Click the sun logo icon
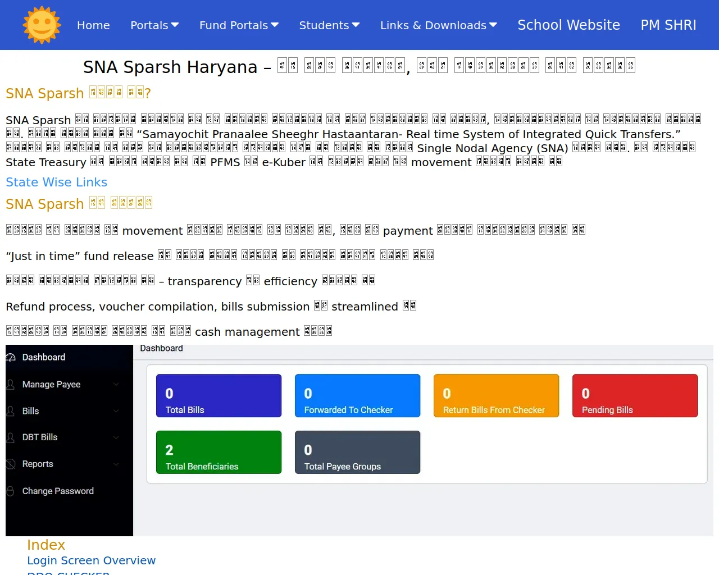719x575 pixels. pyautogui.click(x=42, y=25)
